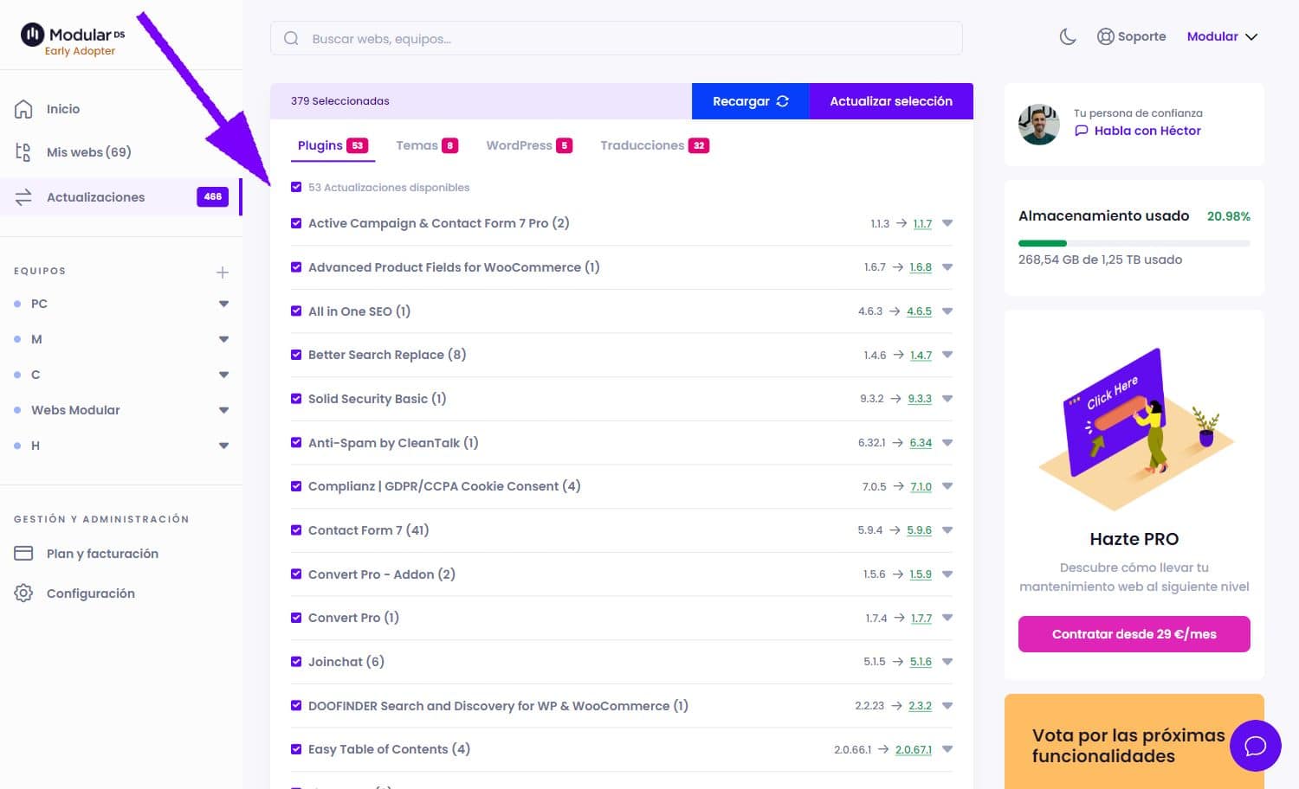Expand the Webs Modular team
Screen dimensions: 1299x789
(x=224, y=410)
